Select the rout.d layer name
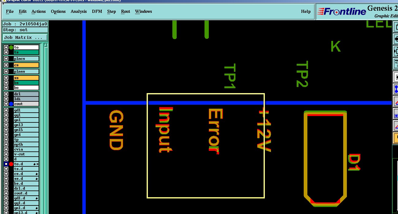This screenshot has width=398, height=214. tap(26, 193)
